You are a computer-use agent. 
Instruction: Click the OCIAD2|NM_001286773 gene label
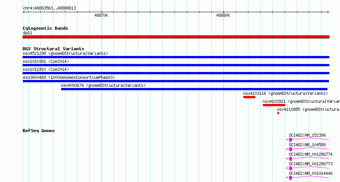pyautogui.click(x=311, y=164)
